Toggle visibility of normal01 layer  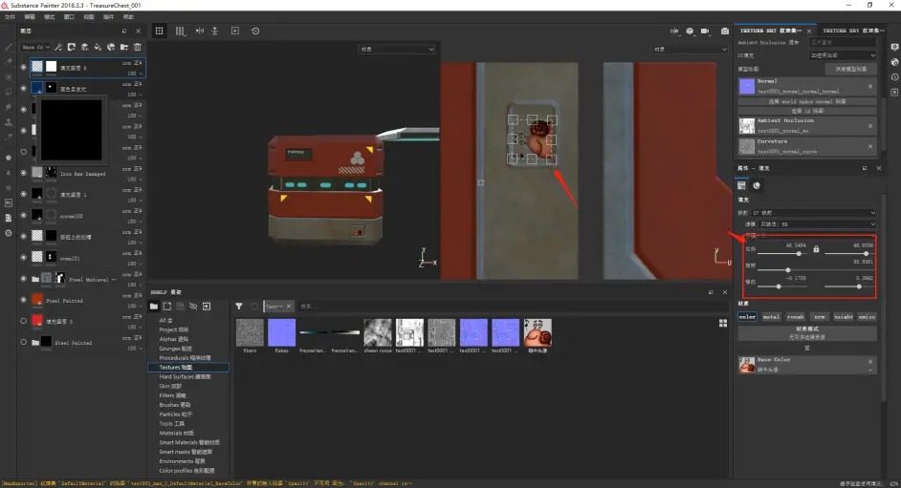[24, 258]
